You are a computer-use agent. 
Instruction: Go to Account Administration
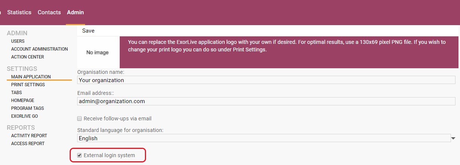coord(40,49)
